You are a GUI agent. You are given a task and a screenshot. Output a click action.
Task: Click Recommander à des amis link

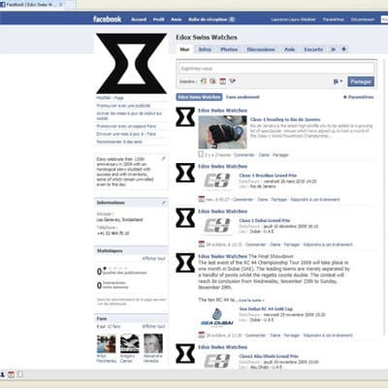[x=119, y=142]
